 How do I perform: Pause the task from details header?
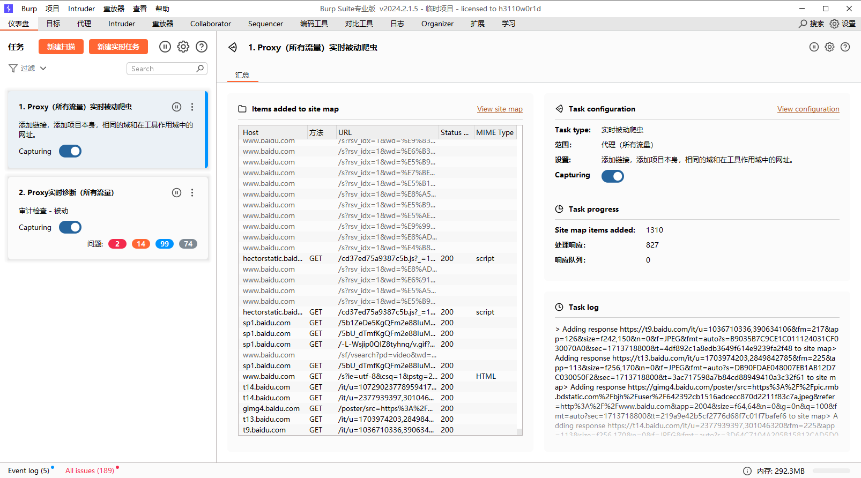814,47
